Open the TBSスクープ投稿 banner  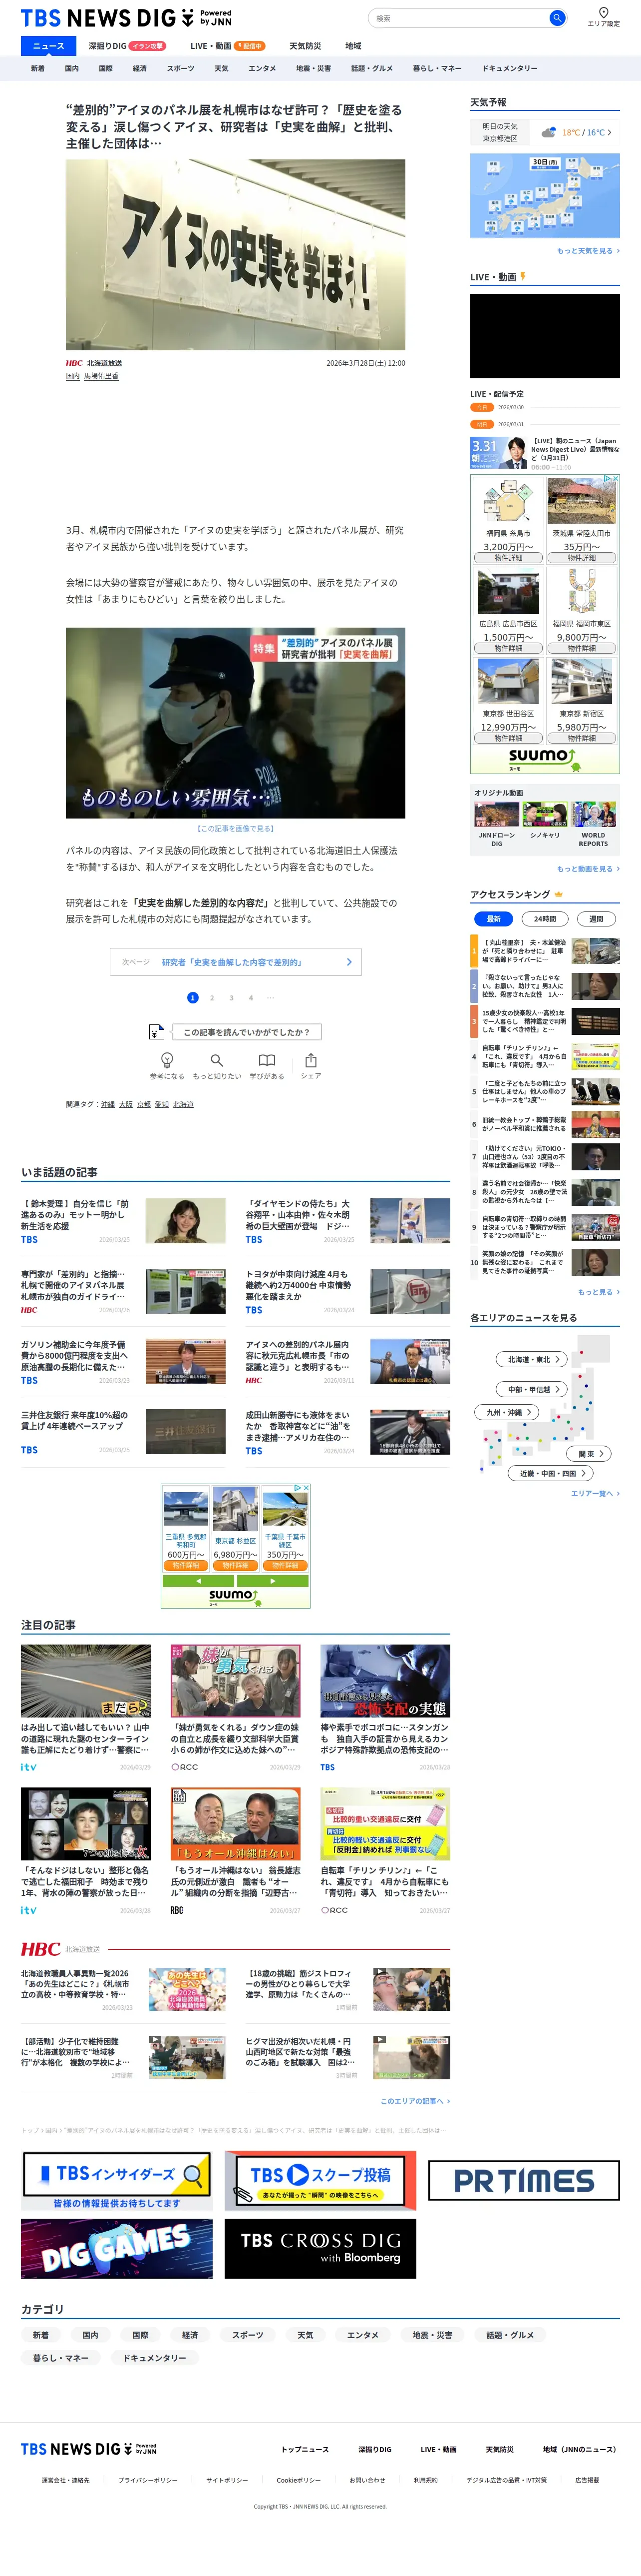pyautogui.click(x=320, y=2181)
